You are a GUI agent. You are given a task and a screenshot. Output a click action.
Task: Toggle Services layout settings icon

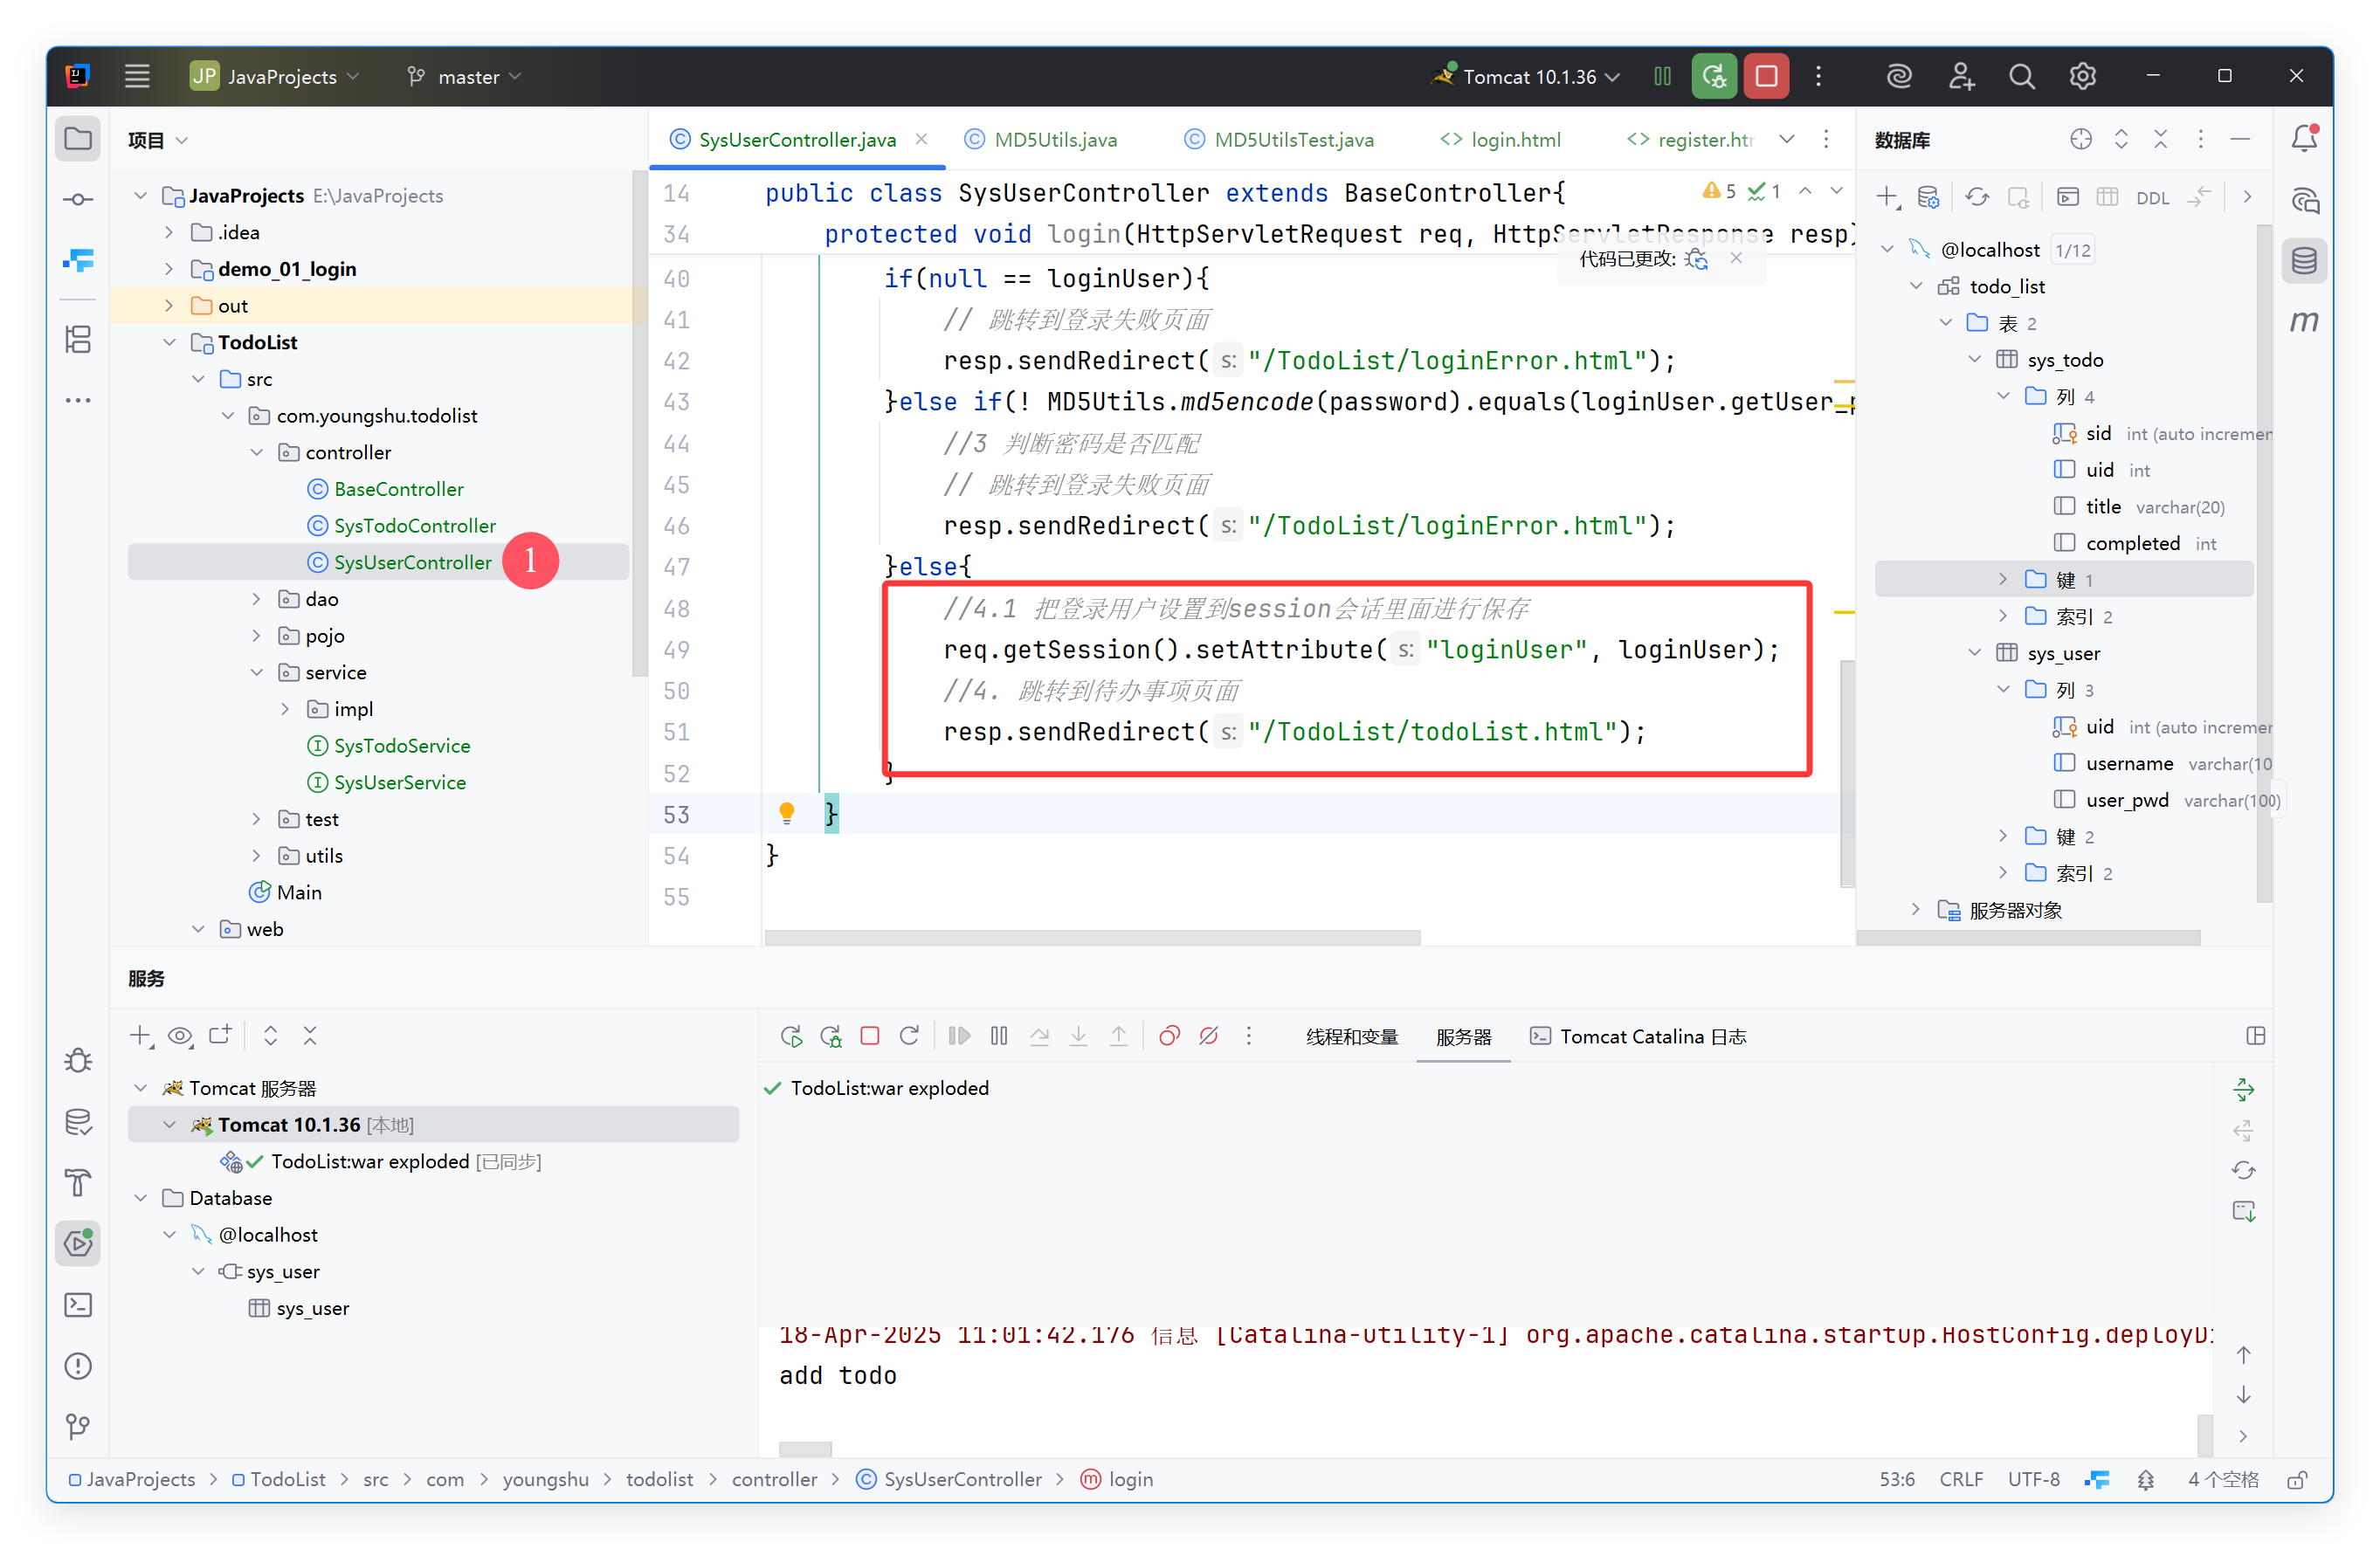tap(2255, 1036)
